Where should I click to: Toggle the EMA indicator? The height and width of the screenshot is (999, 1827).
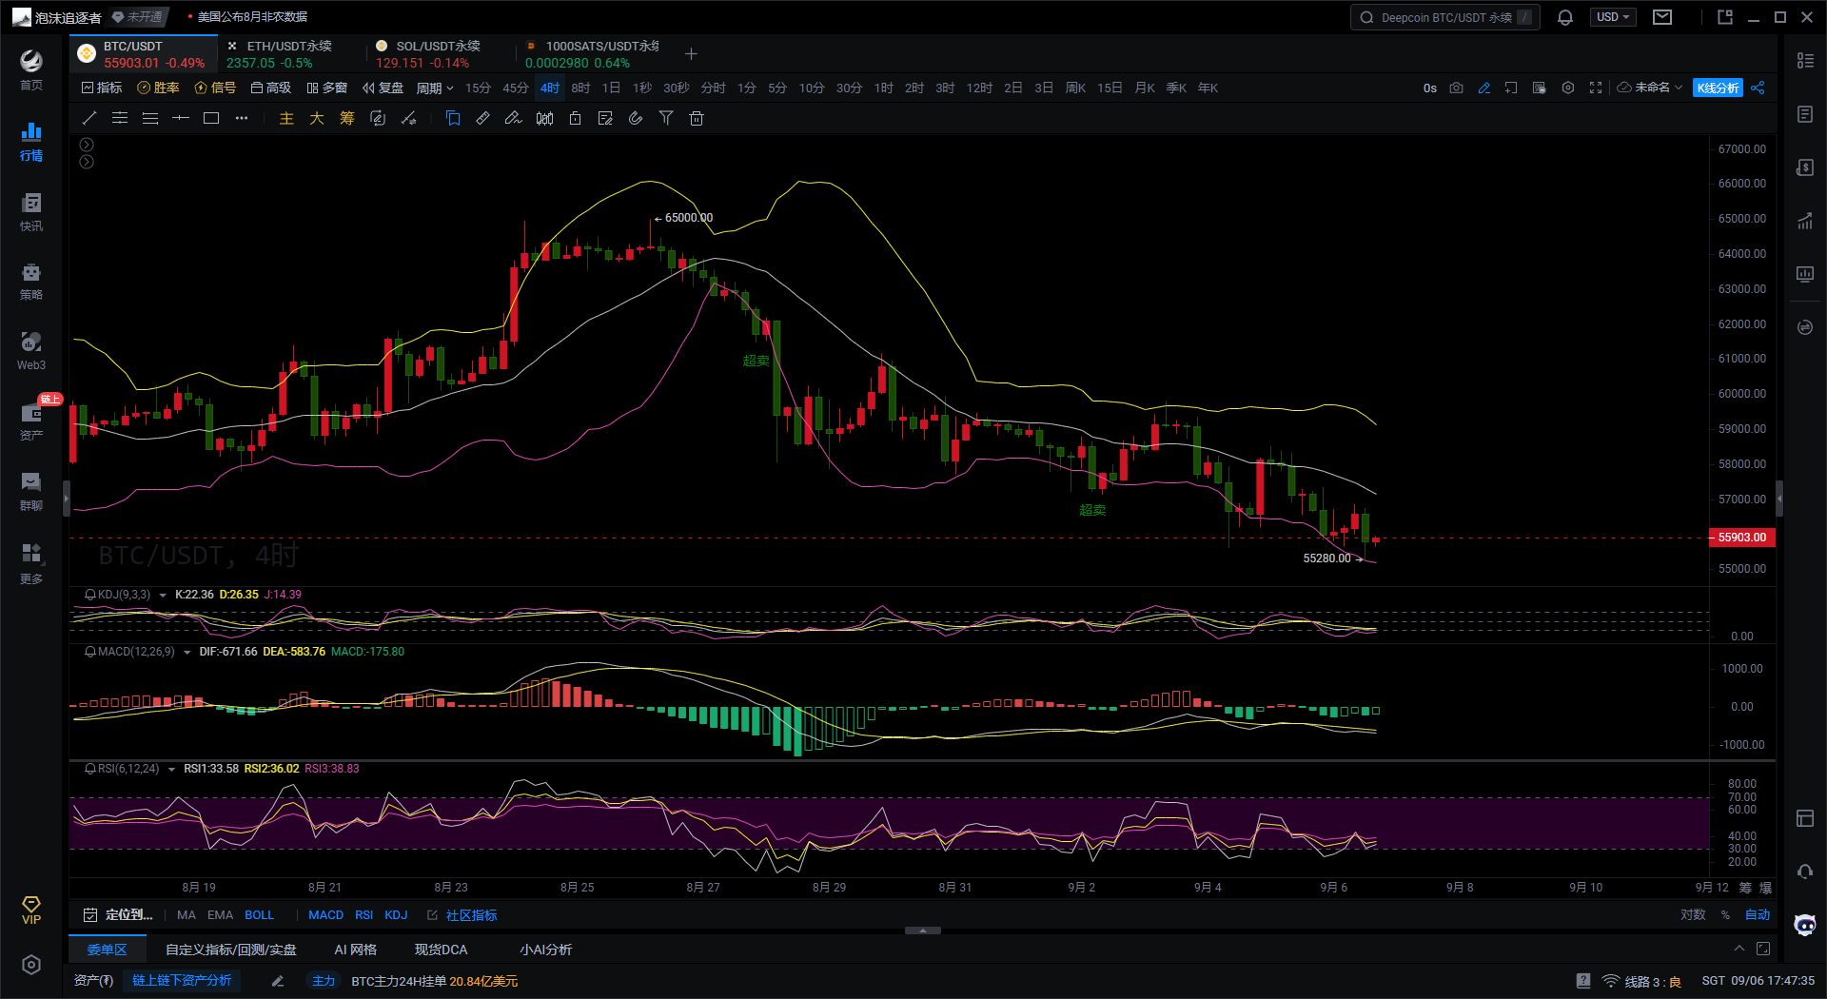(x=220, y=915)
